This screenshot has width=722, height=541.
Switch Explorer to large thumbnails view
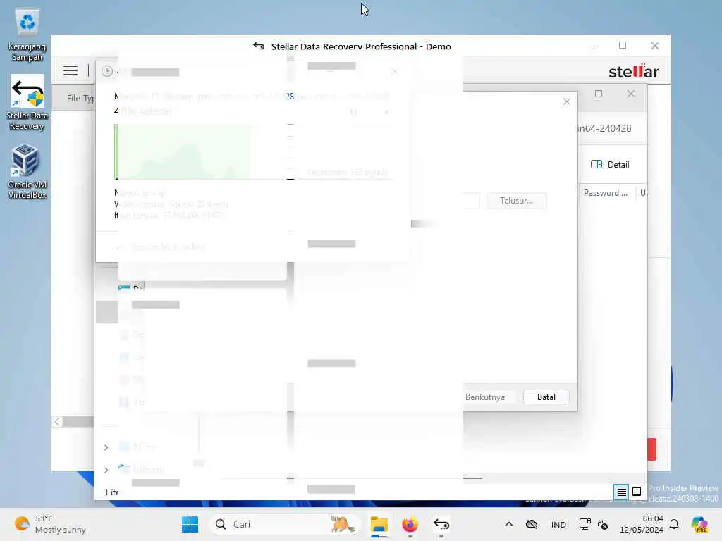[637, 492]
